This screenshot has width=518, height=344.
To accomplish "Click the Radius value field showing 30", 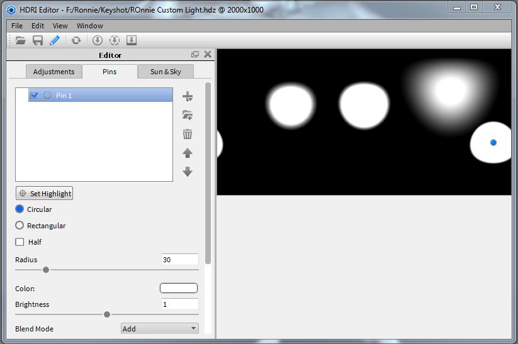I will pyautogui.click(x=180, y=260).
